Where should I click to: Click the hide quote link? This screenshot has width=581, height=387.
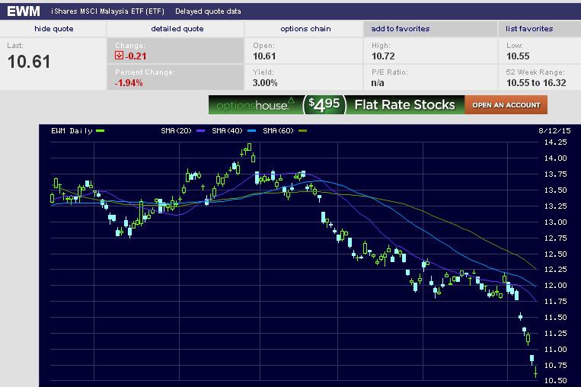[x=54, y=29]
